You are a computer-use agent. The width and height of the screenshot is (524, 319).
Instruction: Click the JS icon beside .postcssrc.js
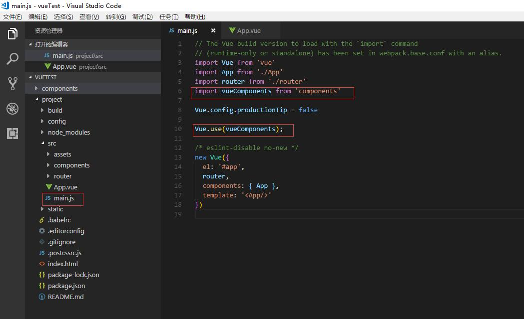42,253
